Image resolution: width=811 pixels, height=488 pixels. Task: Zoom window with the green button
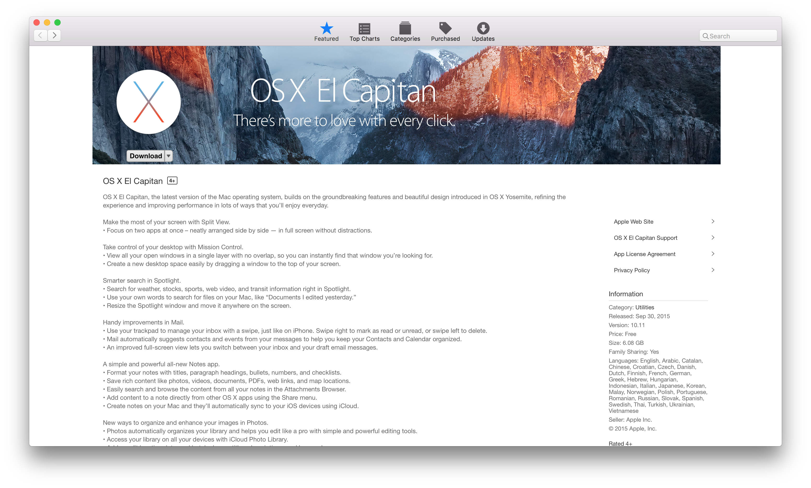click(x=57, y=22)
